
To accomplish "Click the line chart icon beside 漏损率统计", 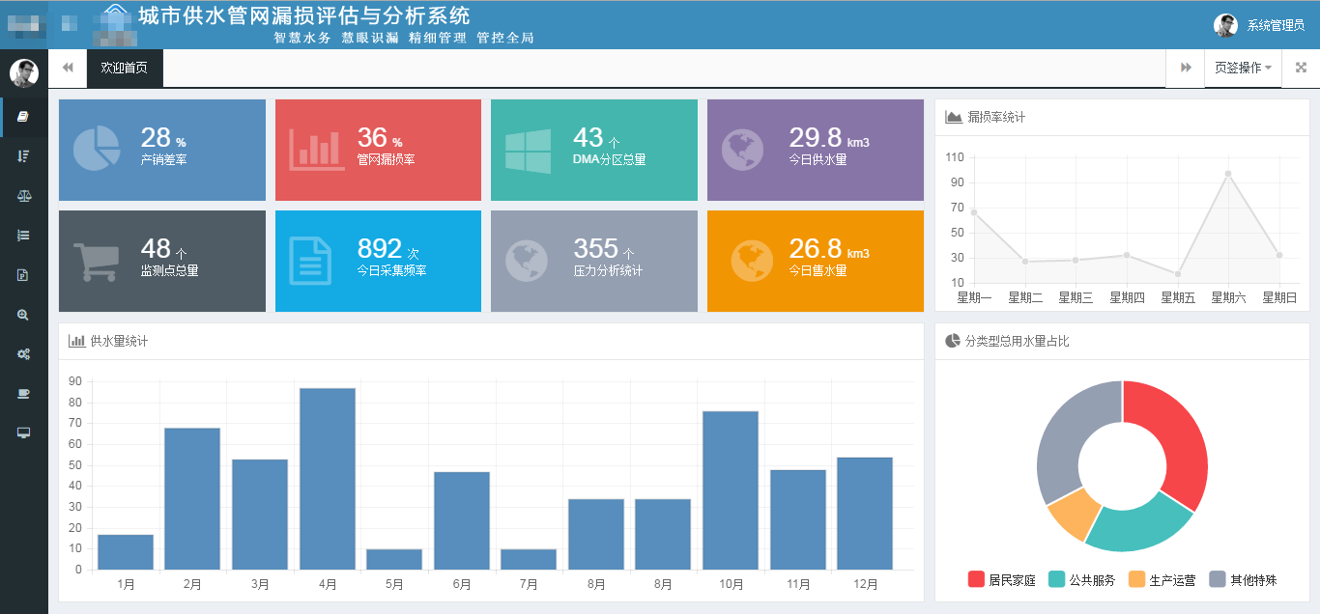I will 953,117.
